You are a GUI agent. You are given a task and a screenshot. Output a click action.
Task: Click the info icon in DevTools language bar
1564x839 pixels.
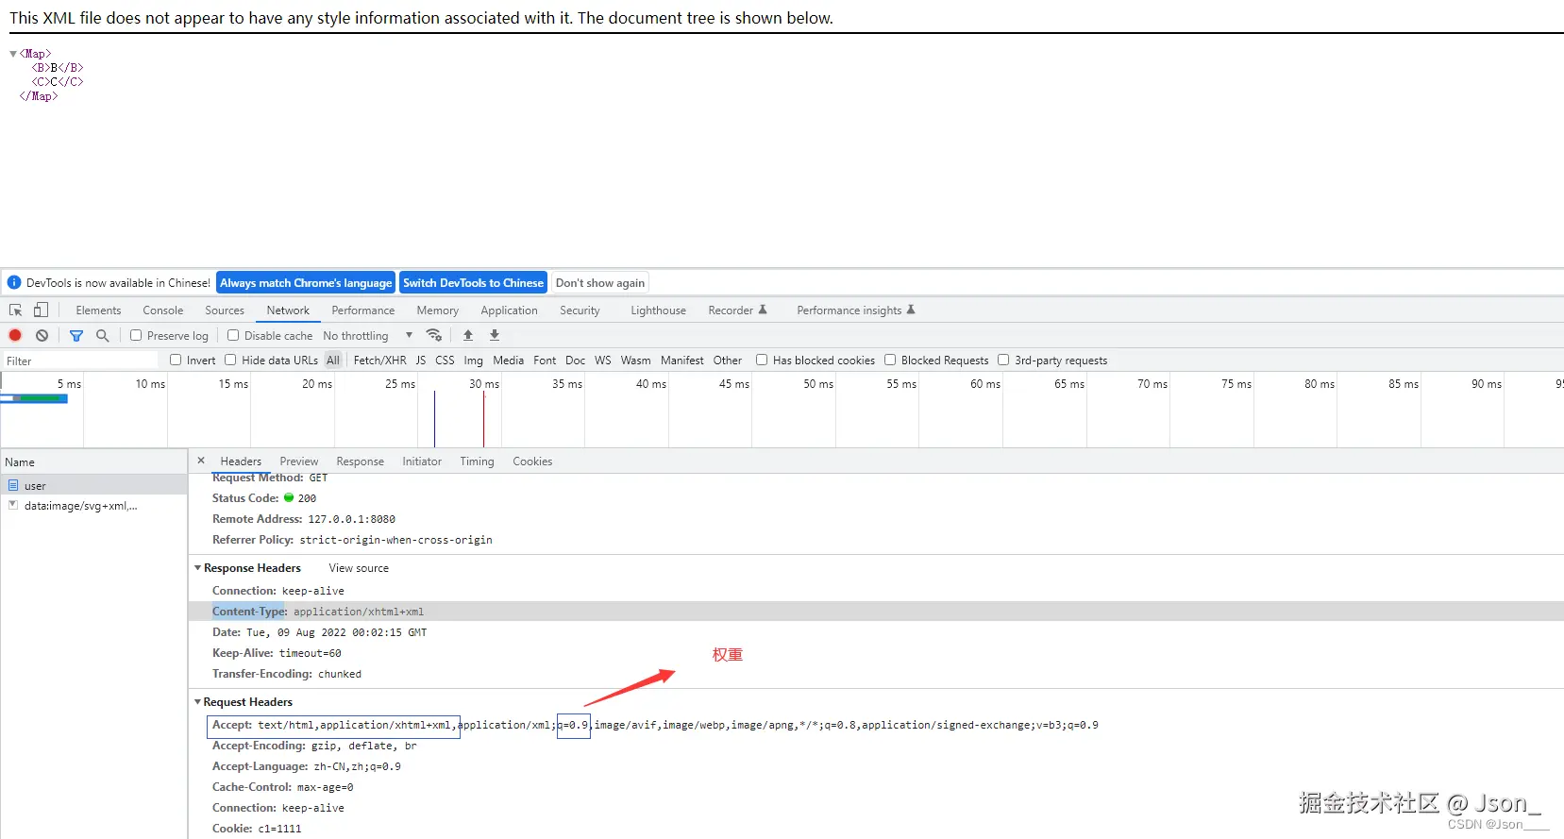point(14,282)
